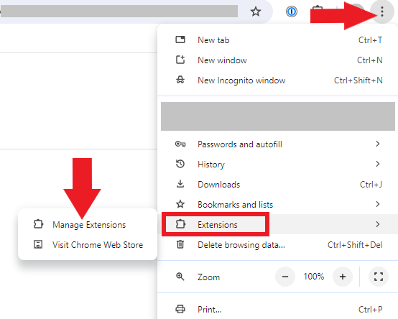398x319 pixels.
Task: Open the Chrome three-dot menu button
Action: coord(382,11)
